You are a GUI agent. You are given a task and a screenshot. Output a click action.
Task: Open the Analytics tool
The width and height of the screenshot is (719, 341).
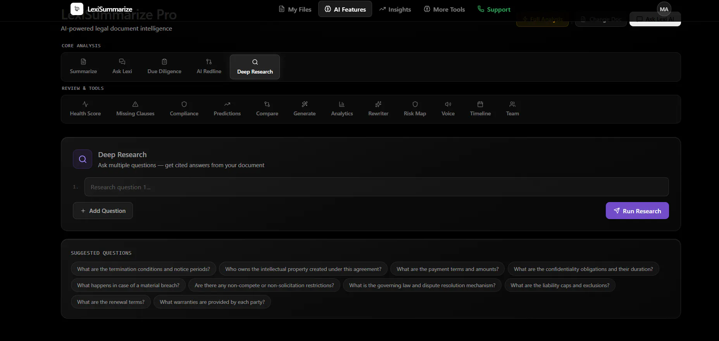pos(342,109)
